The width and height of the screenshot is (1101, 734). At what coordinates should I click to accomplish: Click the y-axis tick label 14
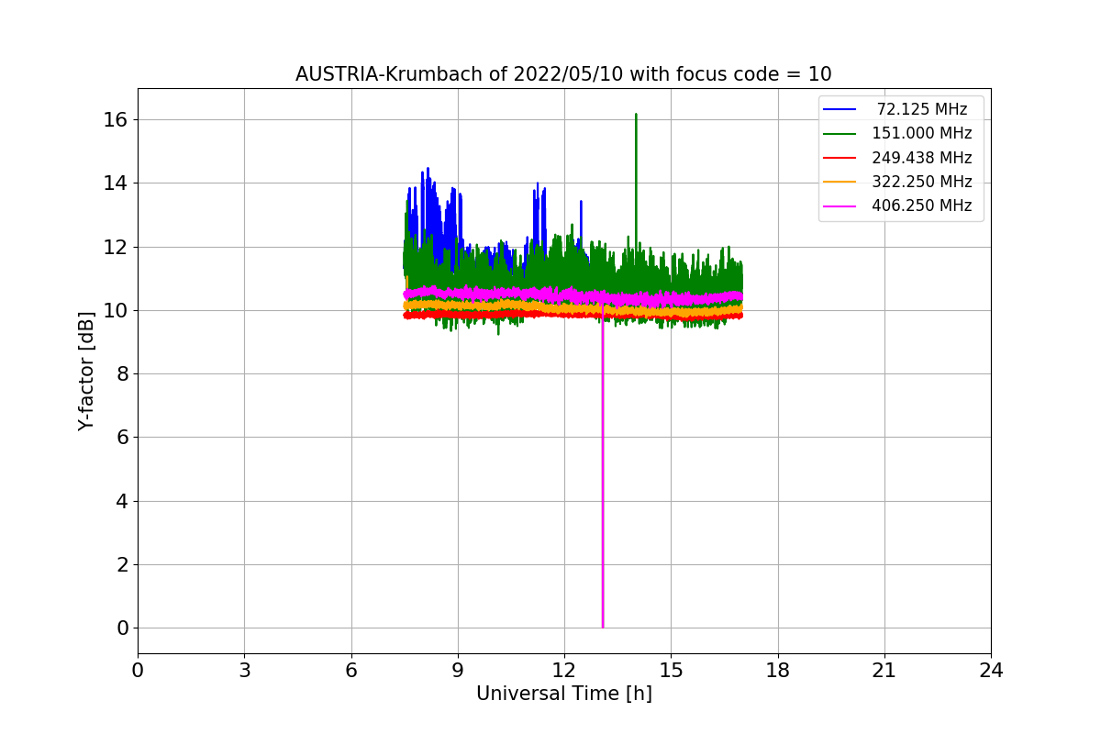point(115,183)
